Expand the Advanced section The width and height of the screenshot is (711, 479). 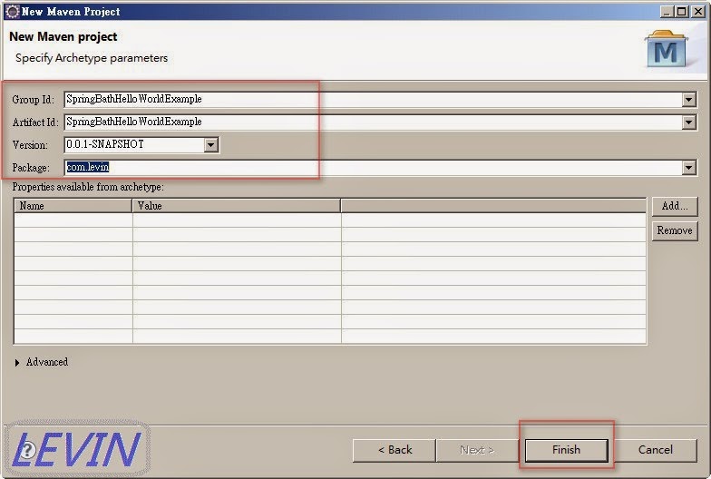point(17,363)
